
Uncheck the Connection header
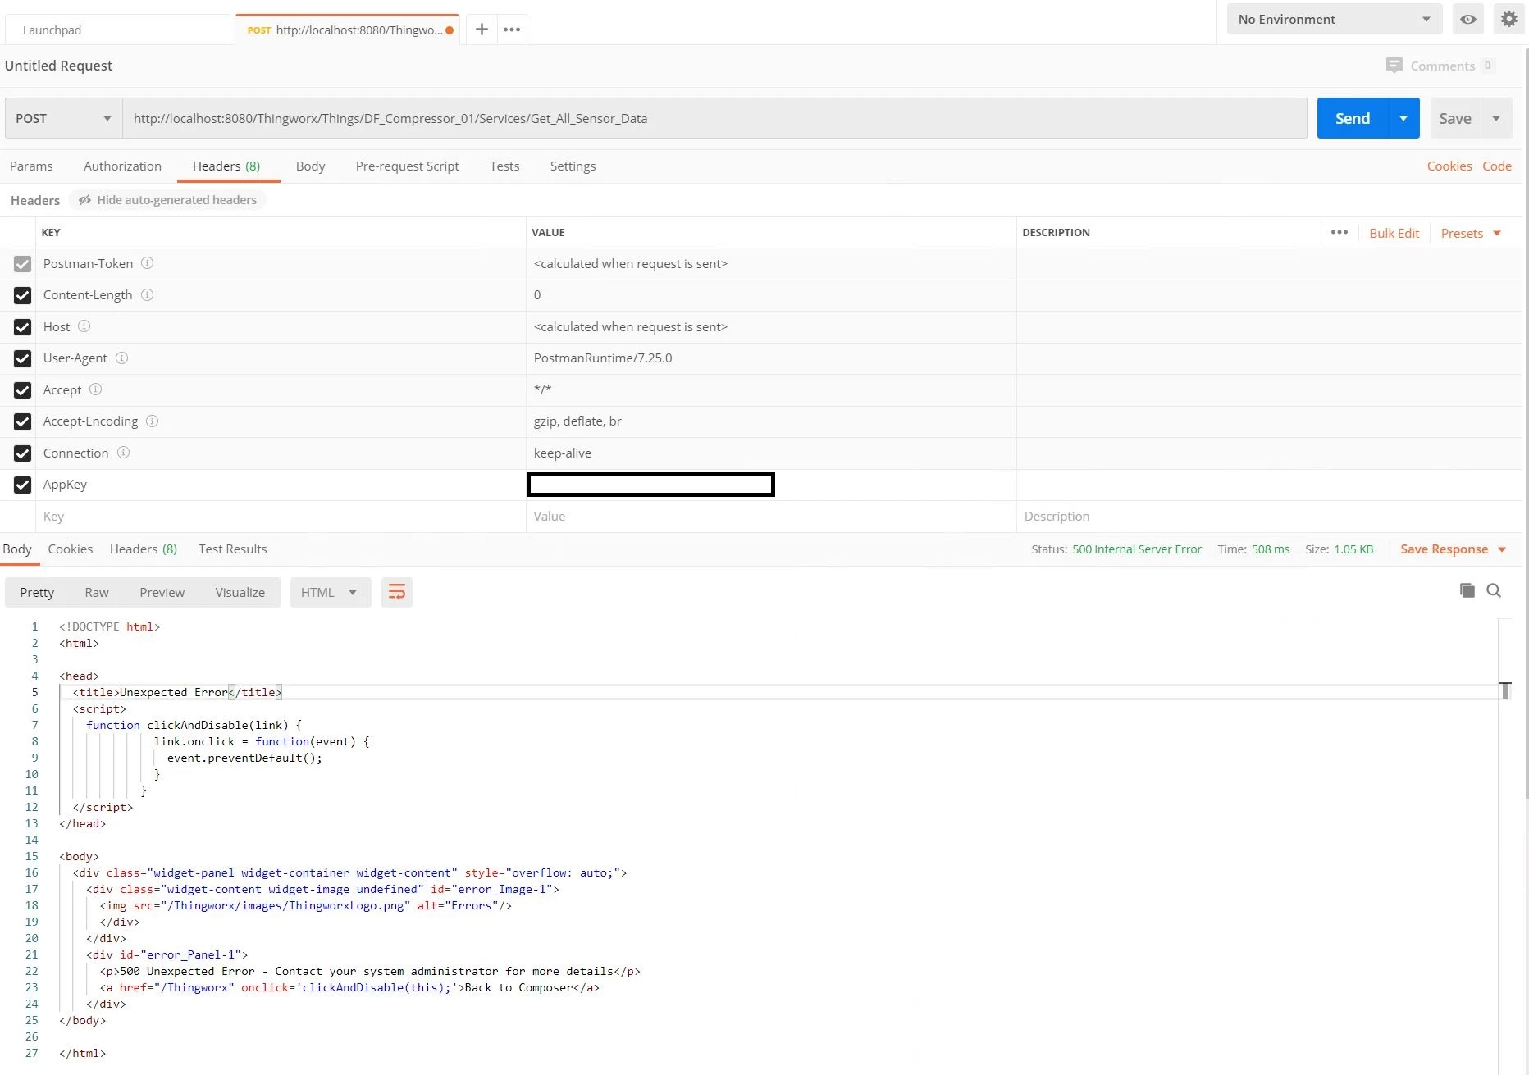22,453
